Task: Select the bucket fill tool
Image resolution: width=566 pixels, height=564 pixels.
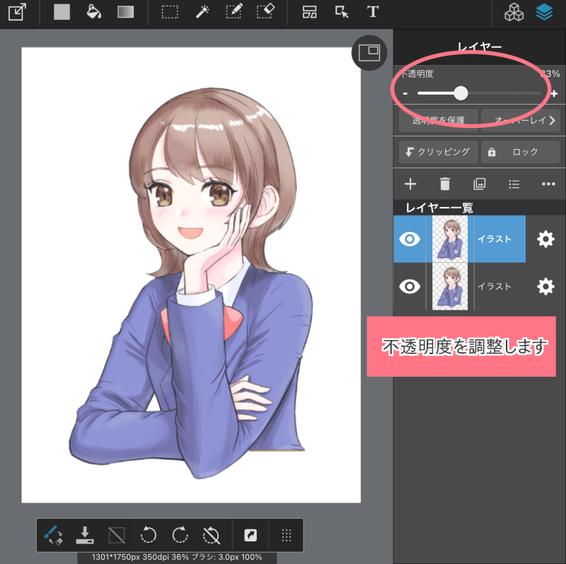Action: click(92, 12)
